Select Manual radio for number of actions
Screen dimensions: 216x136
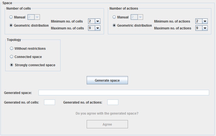click(x=114, y=17)
